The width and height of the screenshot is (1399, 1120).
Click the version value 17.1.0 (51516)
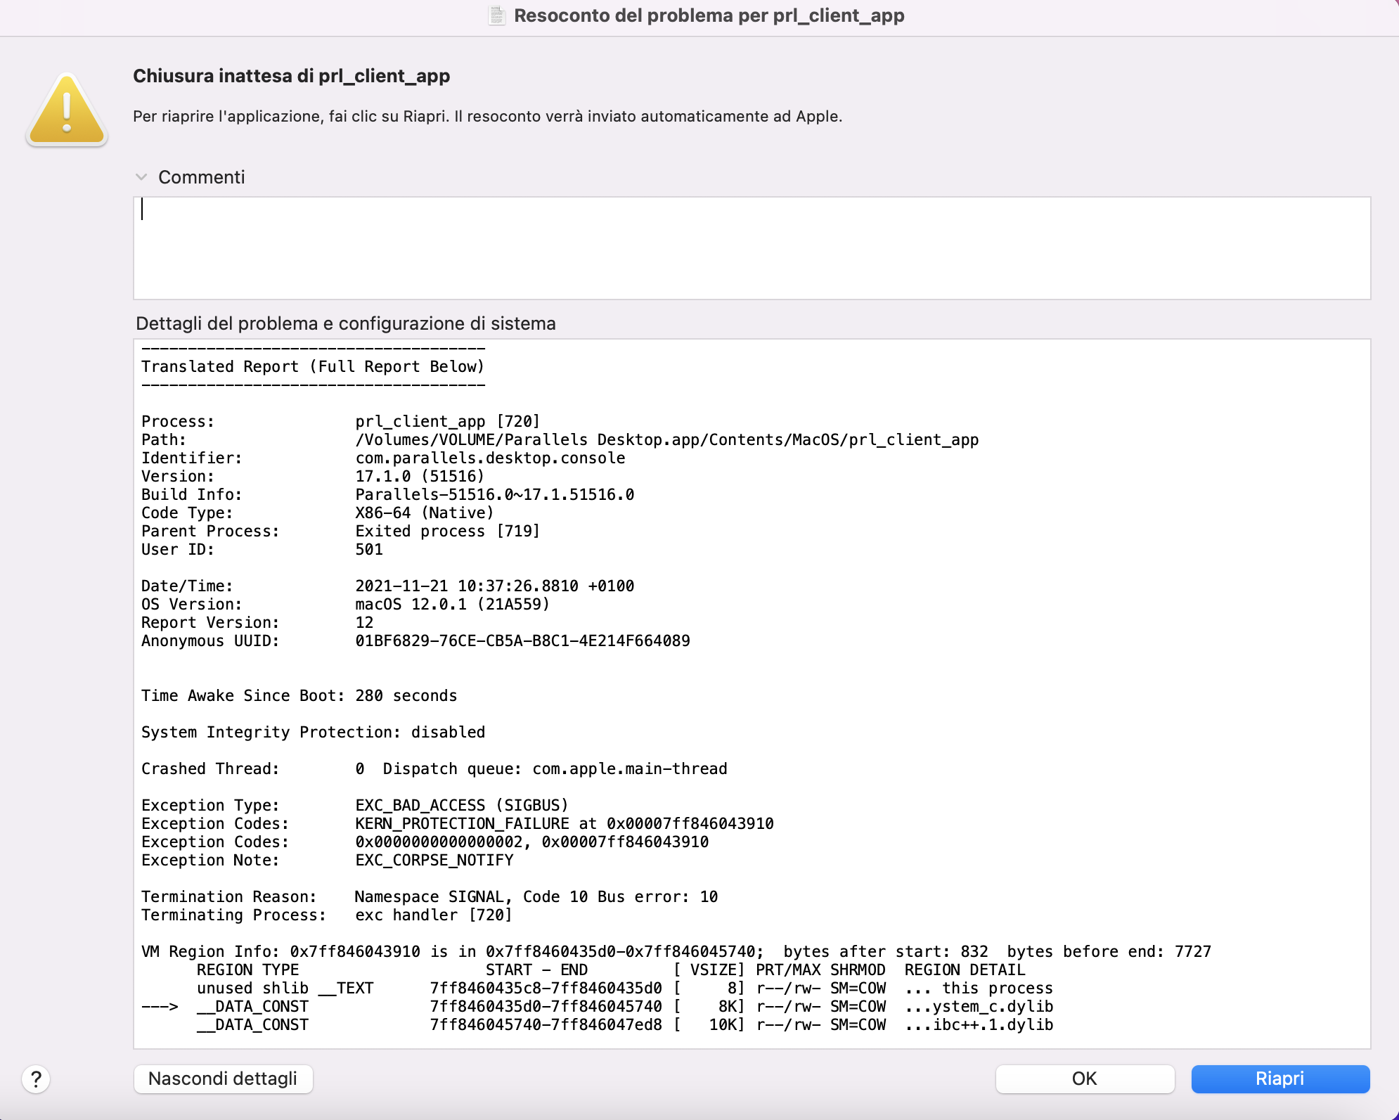click(x=420, y=477)
